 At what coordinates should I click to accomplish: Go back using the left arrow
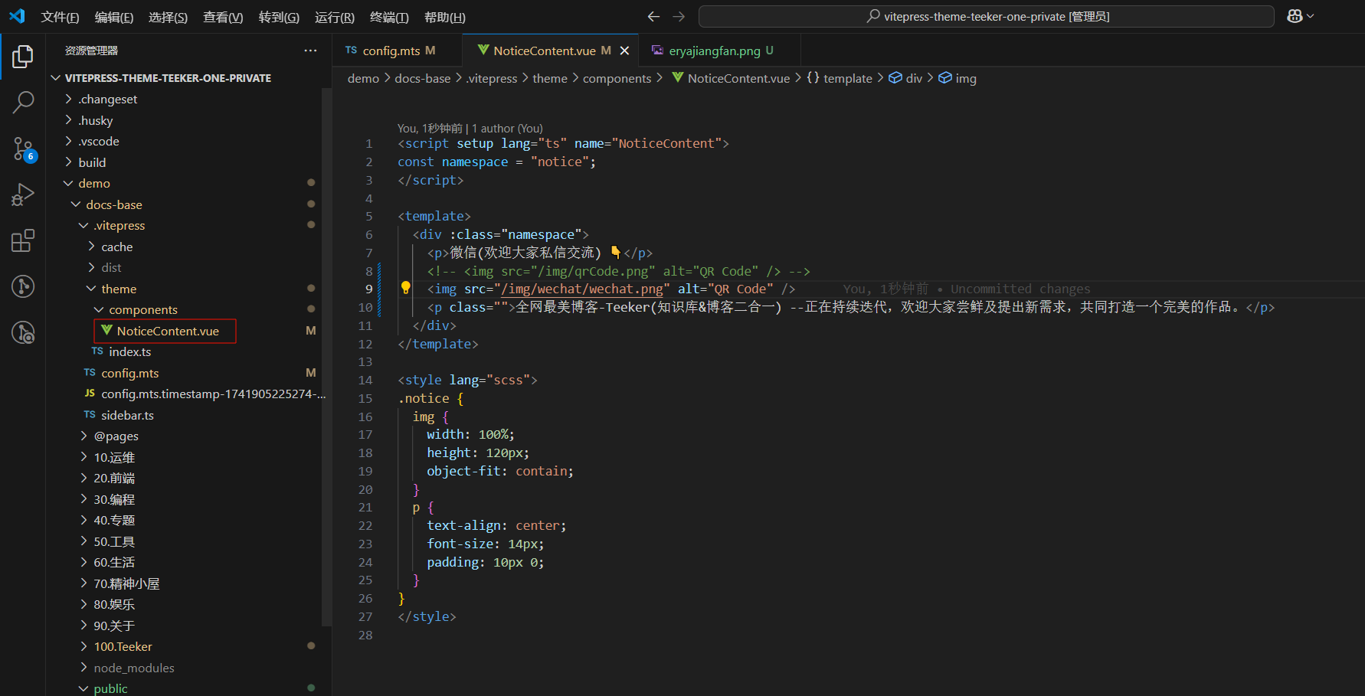(x=653, y=16)
